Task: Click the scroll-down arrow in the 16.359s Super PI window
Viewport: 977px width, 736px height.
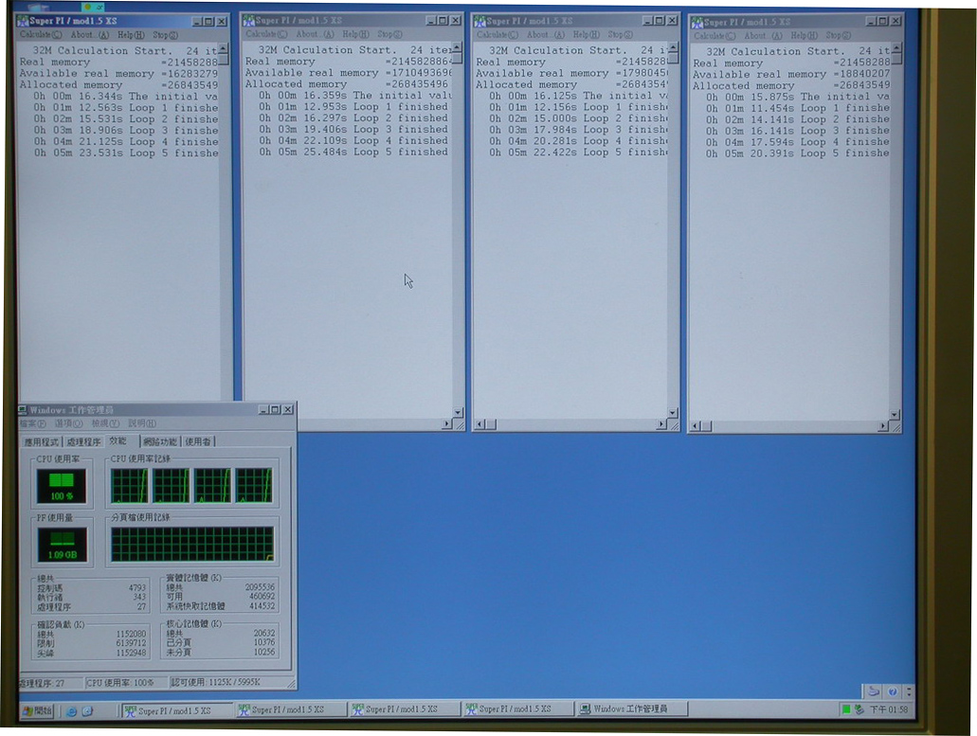Action: [458, 412]
